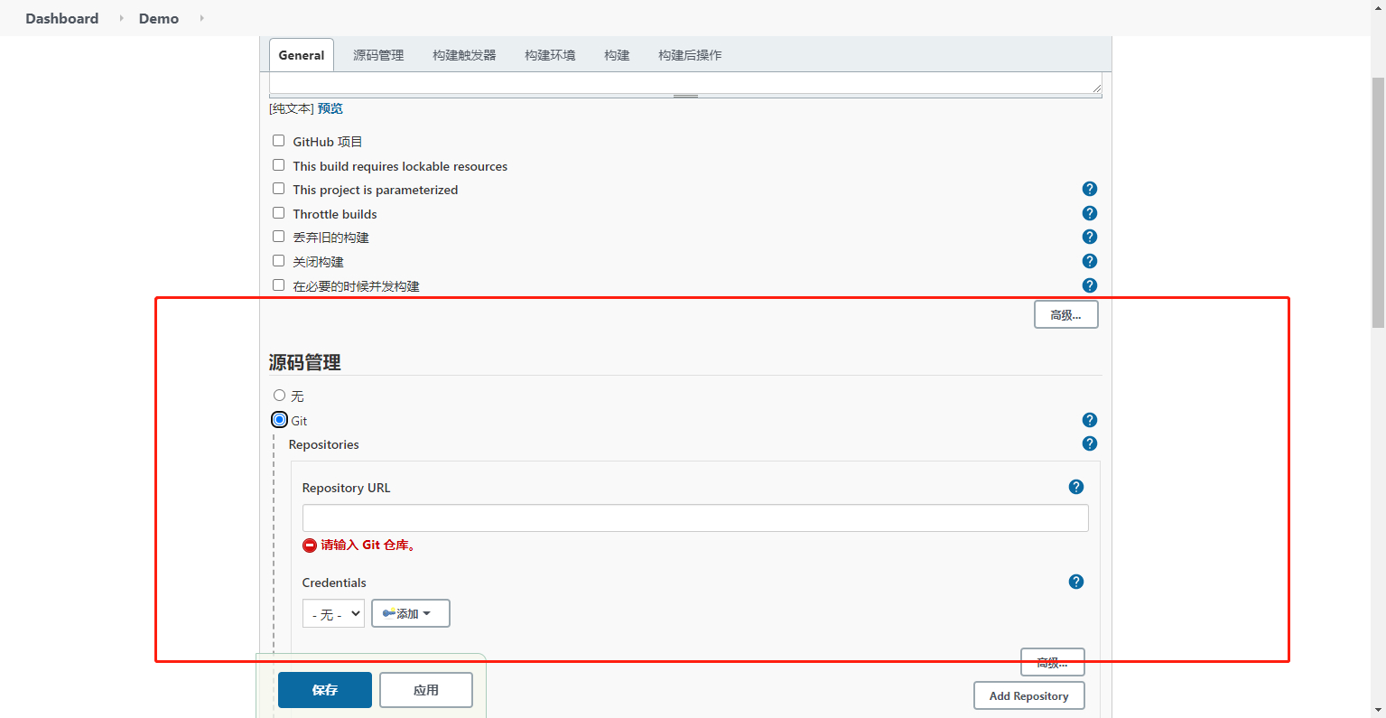Focus the Repository URL input field
Image resolution: width=1386 pixels, height=718 pixels.
[695, 518]
